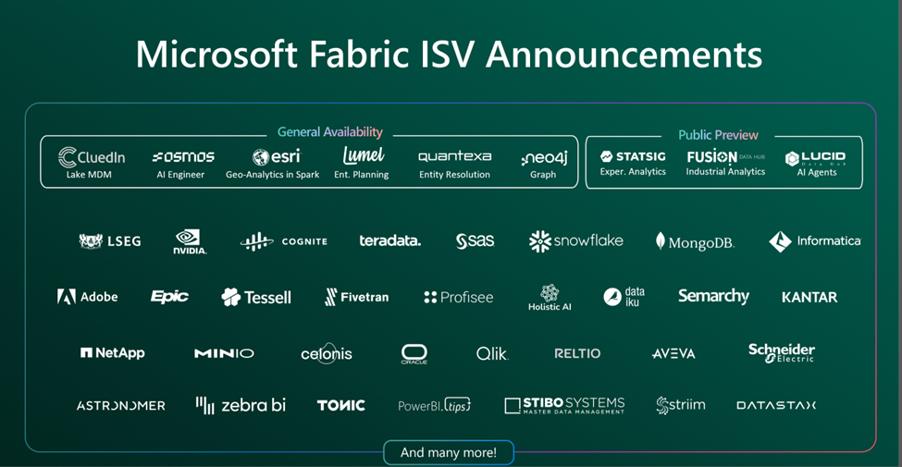Choose the Epic logo

tap(169, 297)
